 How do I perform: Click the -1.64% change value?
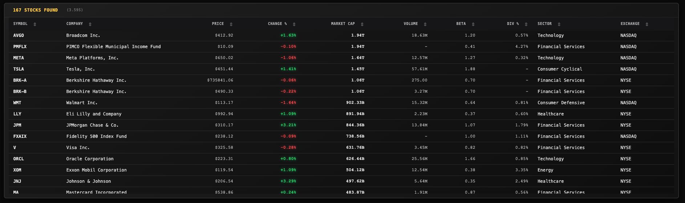pos(288,103)
